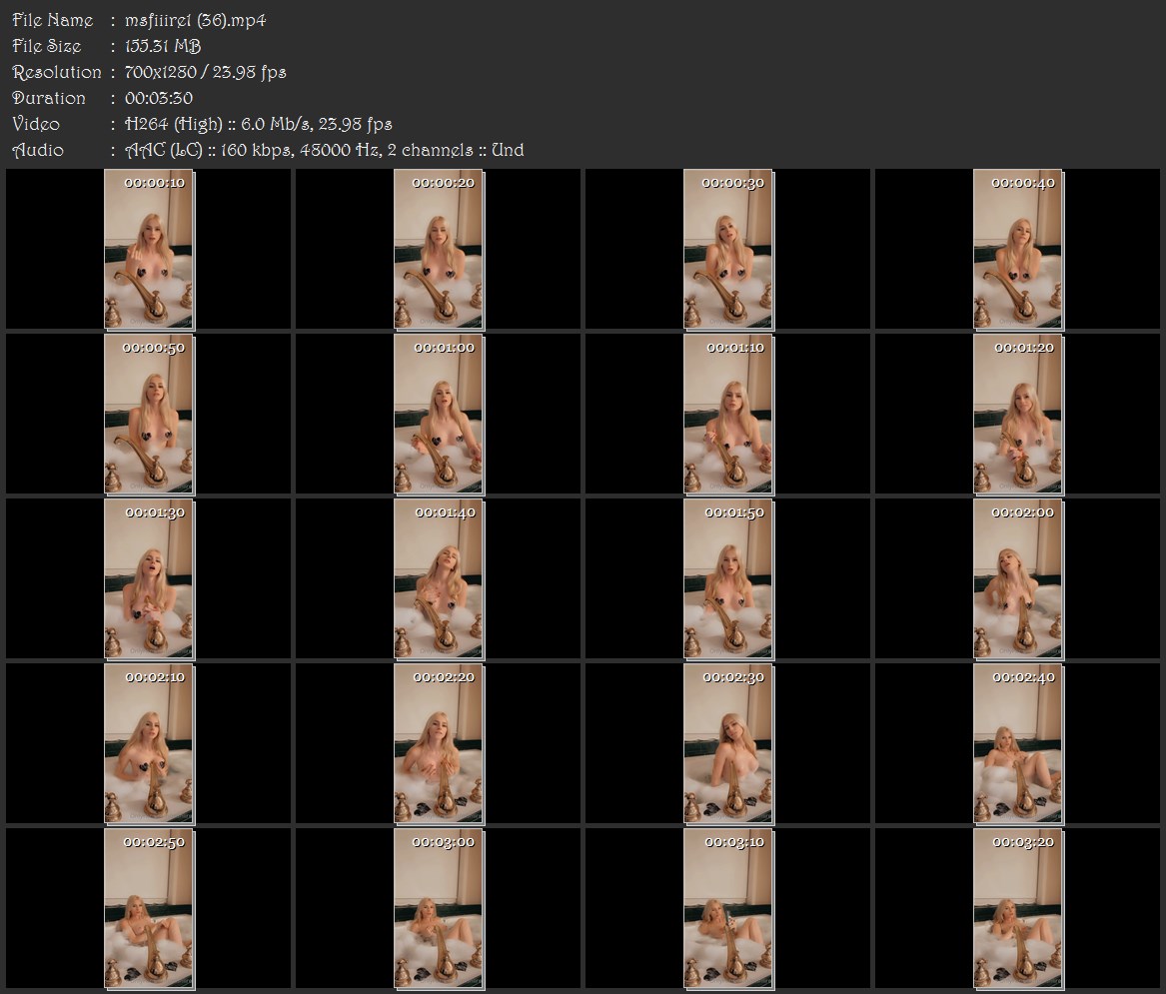This screenshot has height=994, width=1166.
Task: Select the duration value "00:03:30"
Action: click(x=159, y=98)
